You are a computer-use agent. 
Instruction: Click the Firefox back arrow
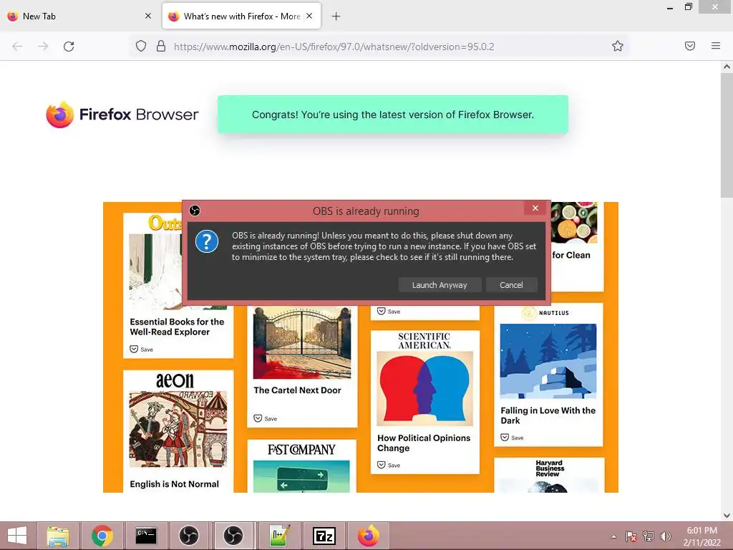[17, 47]
